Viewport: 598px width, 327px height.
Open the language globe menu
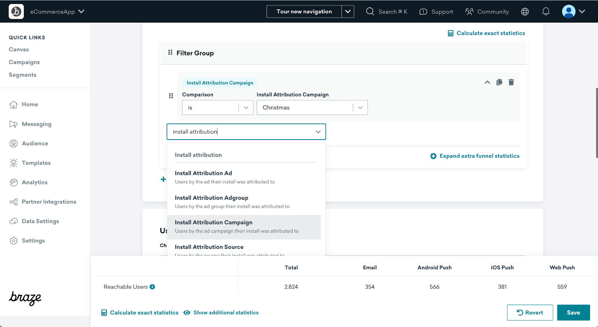pyautogui.click(x=525, y=12)
